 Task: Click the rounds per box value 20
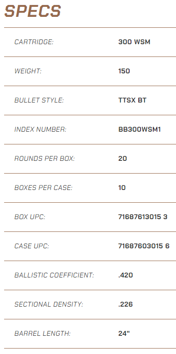[123, 159]
